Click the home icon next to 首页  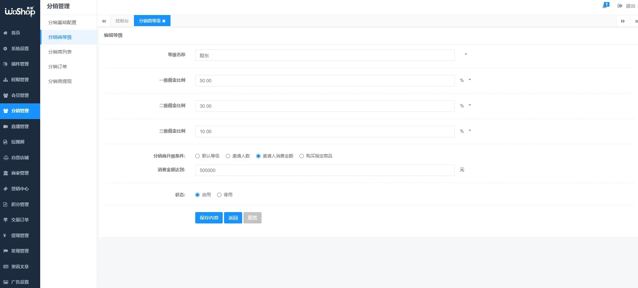(5, 33)
